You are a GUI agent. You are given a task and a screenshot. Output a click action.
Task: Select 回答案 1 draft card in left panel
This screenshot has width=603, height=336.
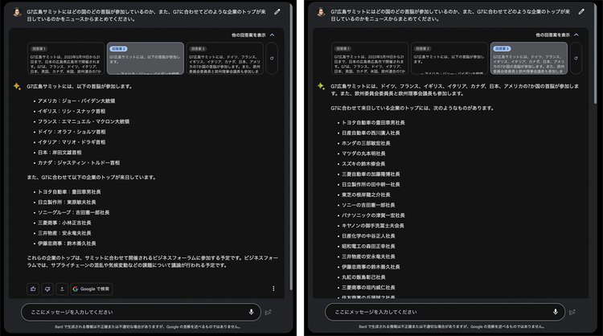click(x=53, y=59)
